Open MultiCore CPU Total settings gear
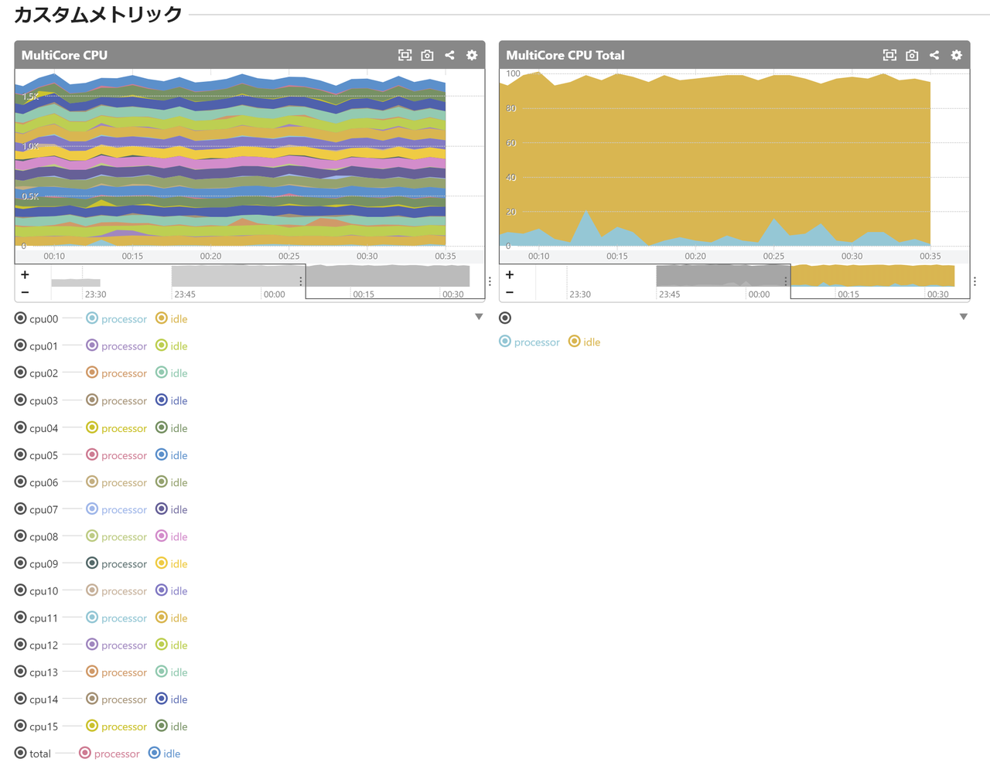990x769 pixels. [x=957, y=55]
